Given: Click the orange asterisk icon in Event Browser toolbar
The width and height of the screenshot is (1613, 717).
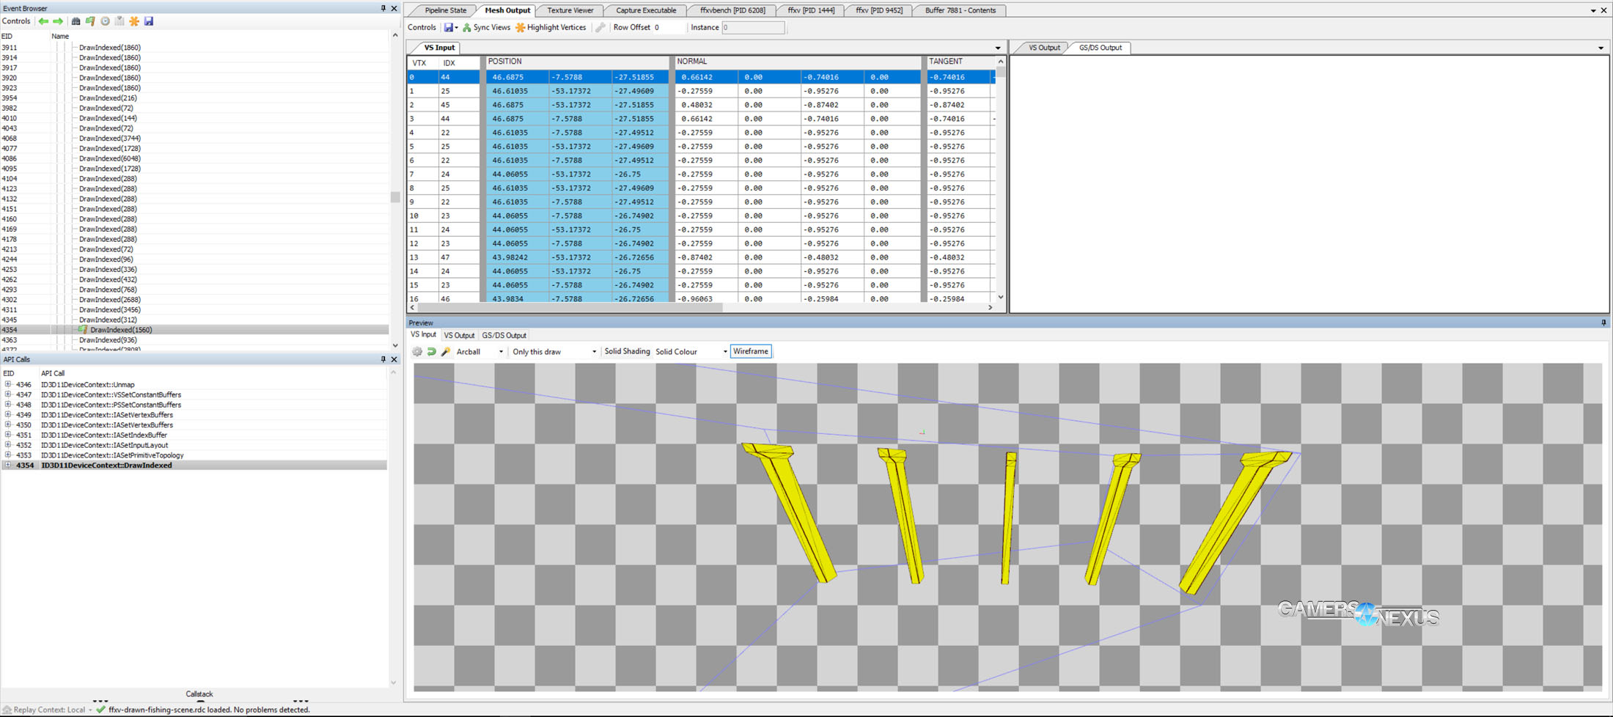Looking at the screenshot, I should tap(134, 21).
